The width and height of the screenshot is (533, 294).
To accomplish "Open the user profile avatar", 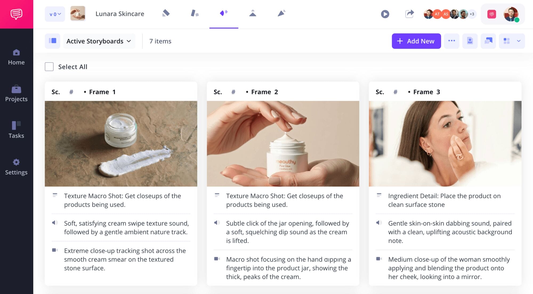I will pyautogui.click(x=511, y=14).
